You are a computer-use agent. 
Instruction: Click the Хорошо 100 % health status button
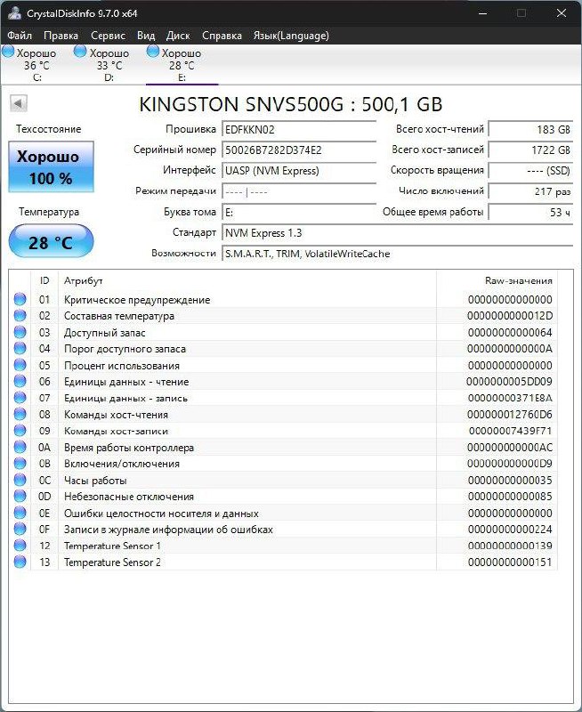click(x=51, y=166)
